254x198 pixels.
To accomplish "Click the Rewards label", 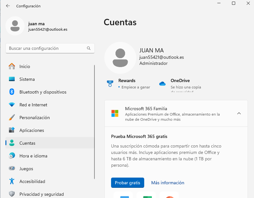I will [x=127, y=80].
